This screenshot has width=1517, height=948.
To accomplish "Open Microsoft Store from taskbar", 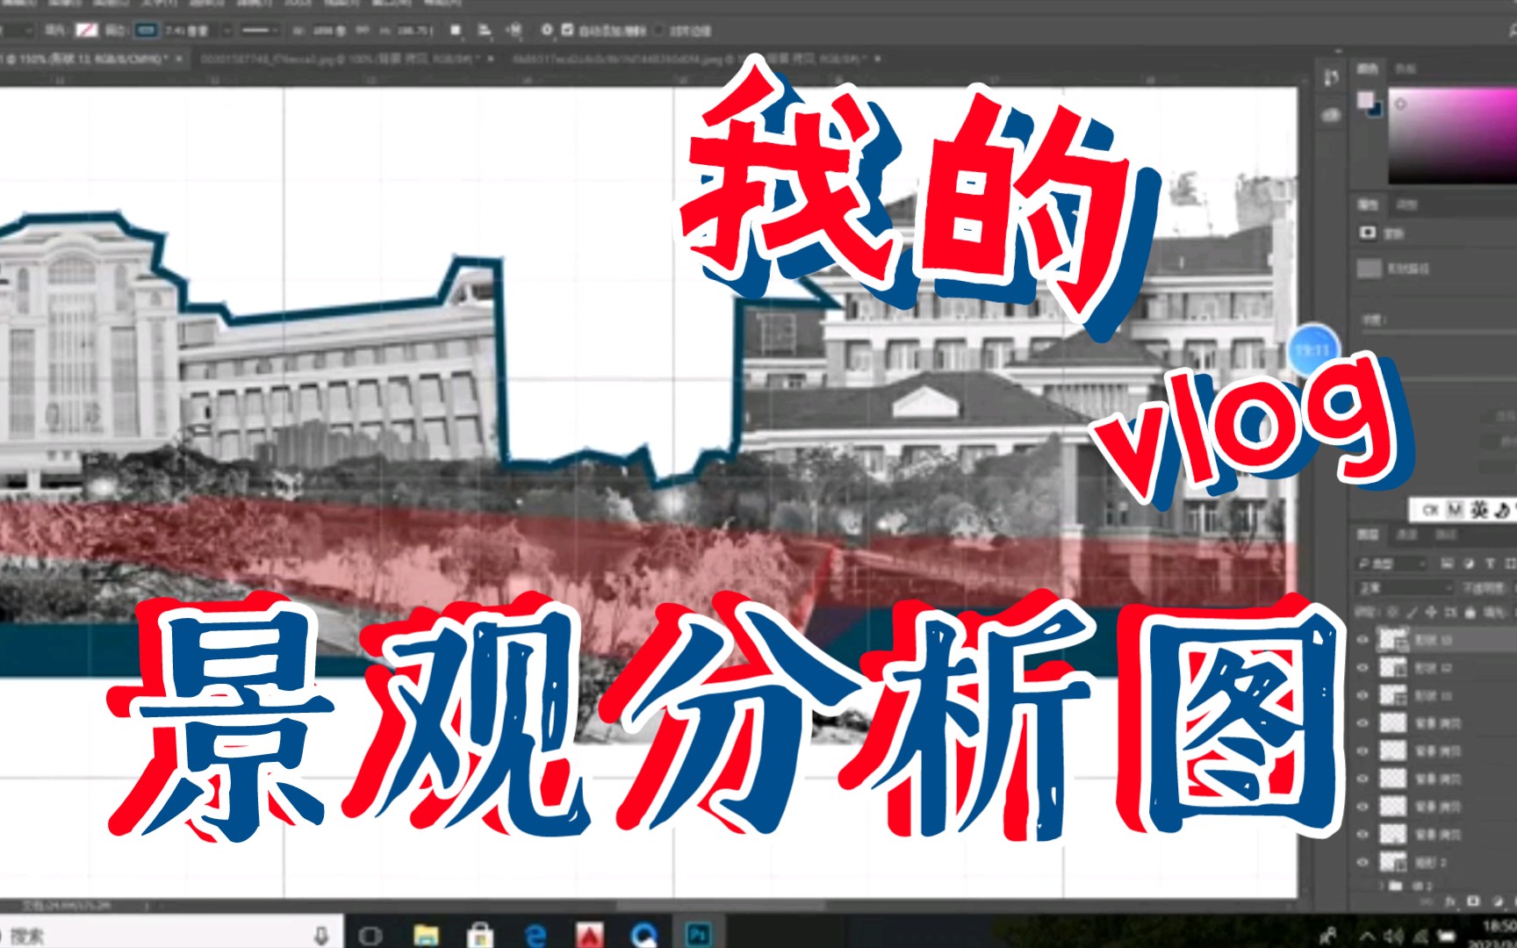I will pos(479,936).
